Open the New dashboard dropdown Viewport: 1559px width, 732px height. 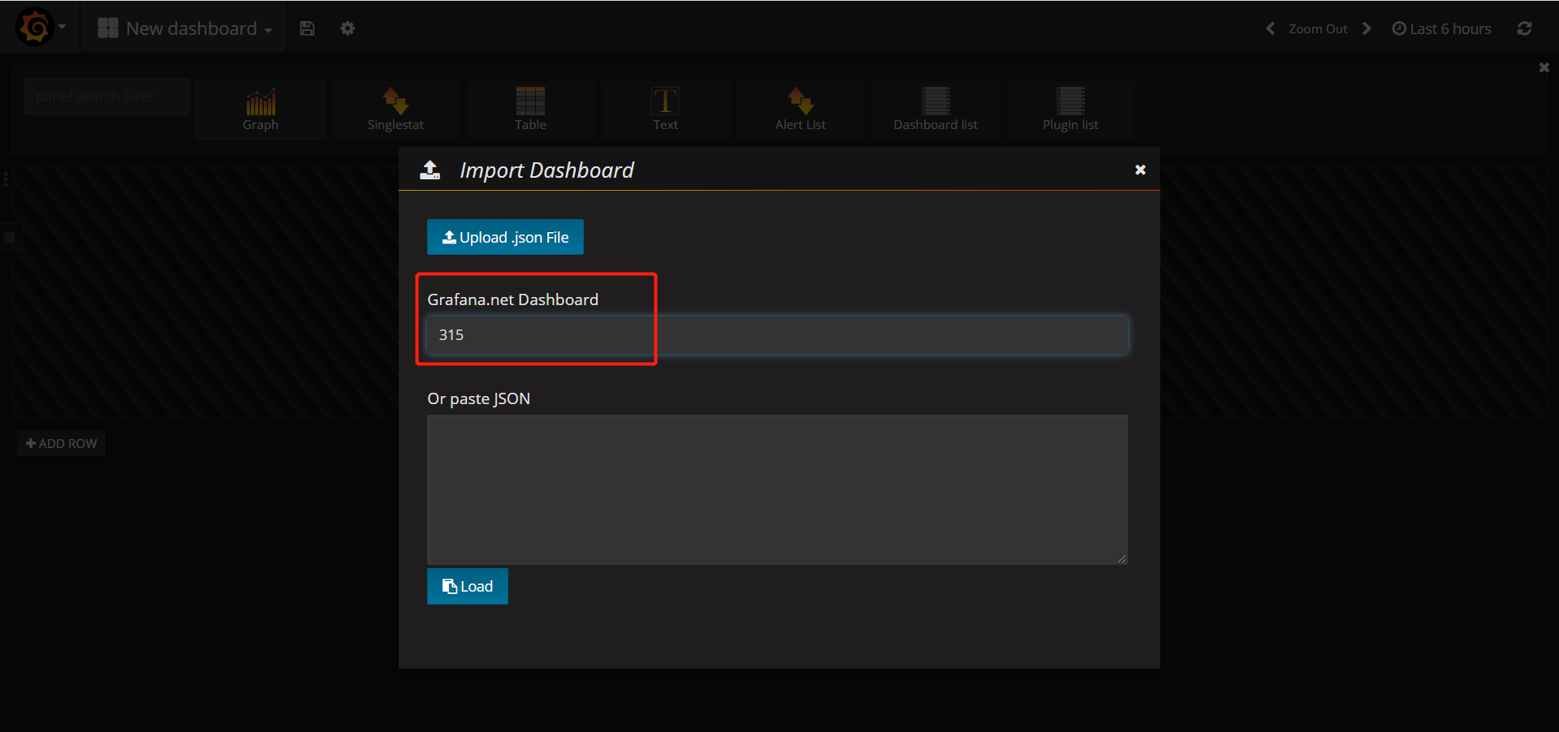pos(184,28)
